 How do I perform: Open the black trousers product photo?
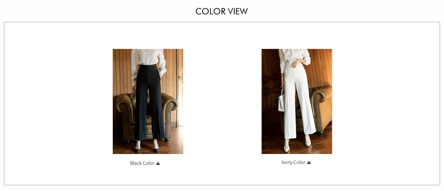148,101
